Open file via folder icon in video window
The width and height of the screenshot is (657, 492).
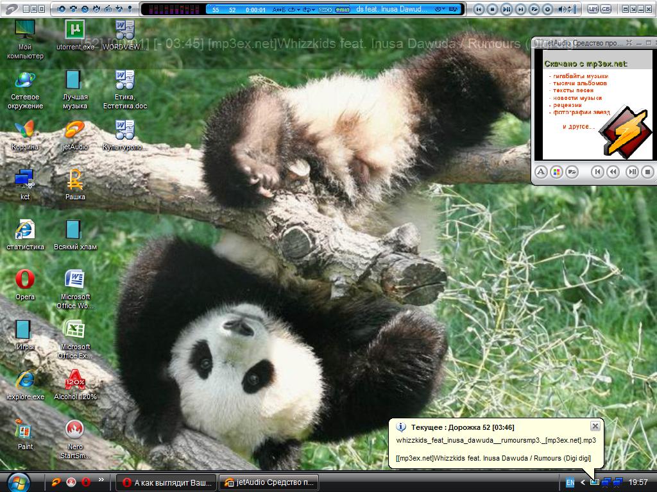coord(572,172)
